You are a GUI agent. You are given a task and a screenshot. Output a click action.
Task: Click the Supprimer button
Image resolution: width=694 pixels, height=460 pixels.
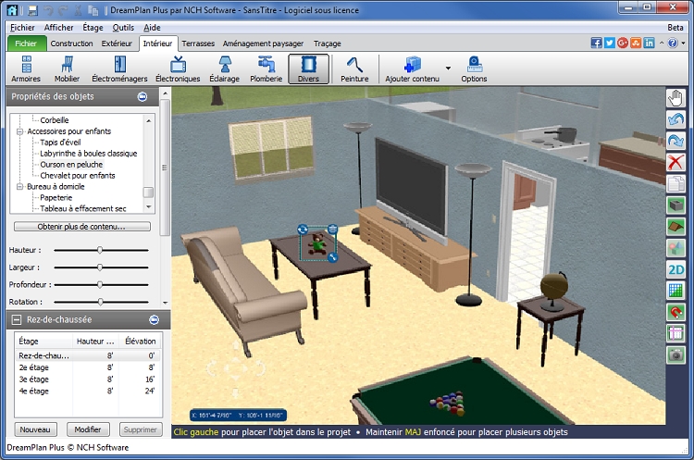click(141, 429)
